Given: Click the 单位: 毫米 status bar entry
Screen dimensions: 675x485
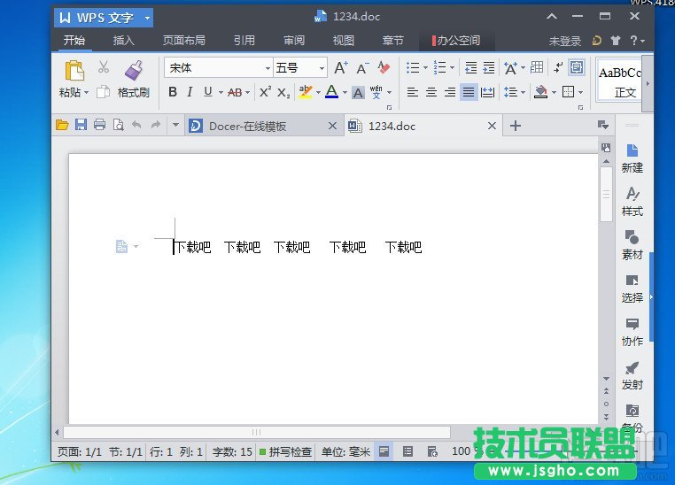Looking at the screenshot, I should (345, 452).
